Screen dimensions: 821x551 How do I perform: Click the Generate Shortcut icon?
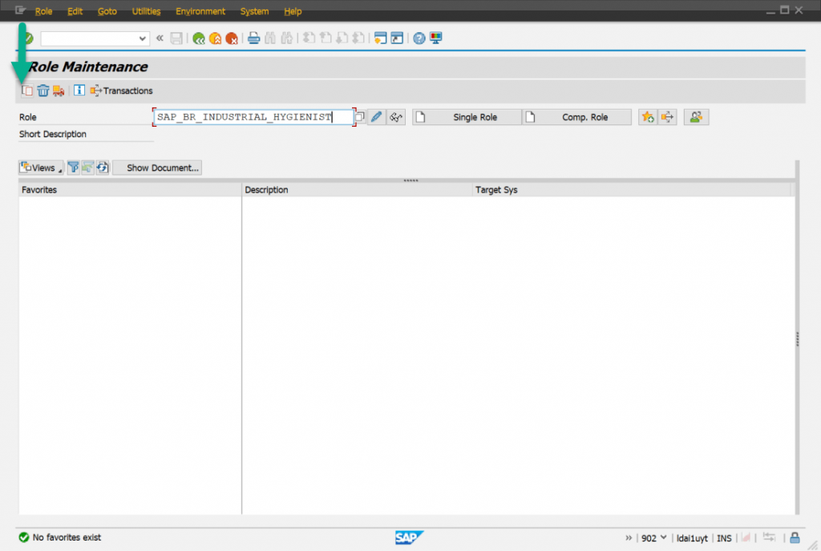click(x=397, y=38)
